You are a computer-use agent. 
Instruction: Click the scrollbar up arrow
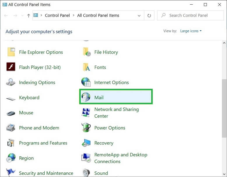point(224,43)
